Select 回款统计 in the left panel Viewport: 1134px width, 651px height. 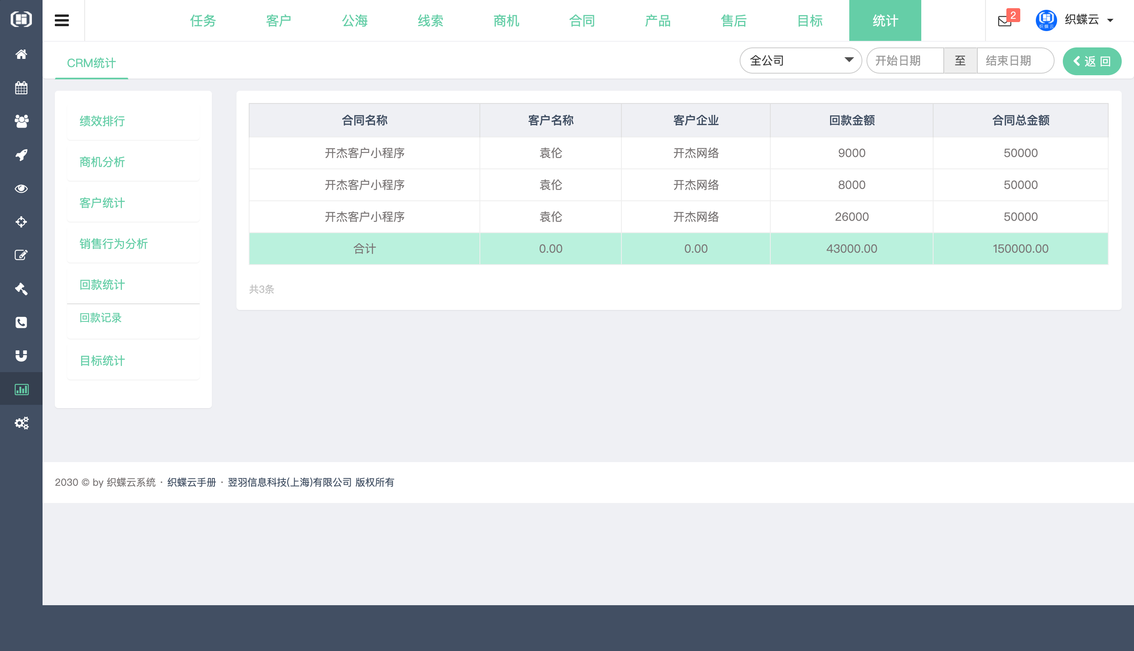(101, 284)
